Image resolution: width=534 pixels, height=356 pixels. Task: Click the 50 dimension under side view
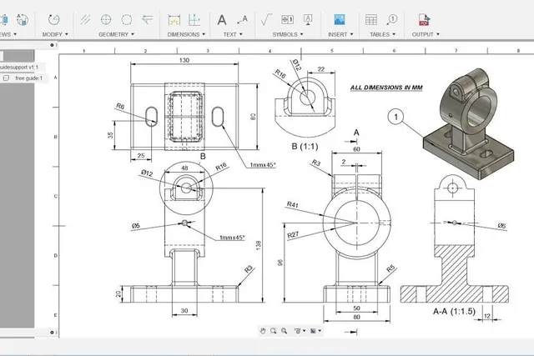[356, 308]
